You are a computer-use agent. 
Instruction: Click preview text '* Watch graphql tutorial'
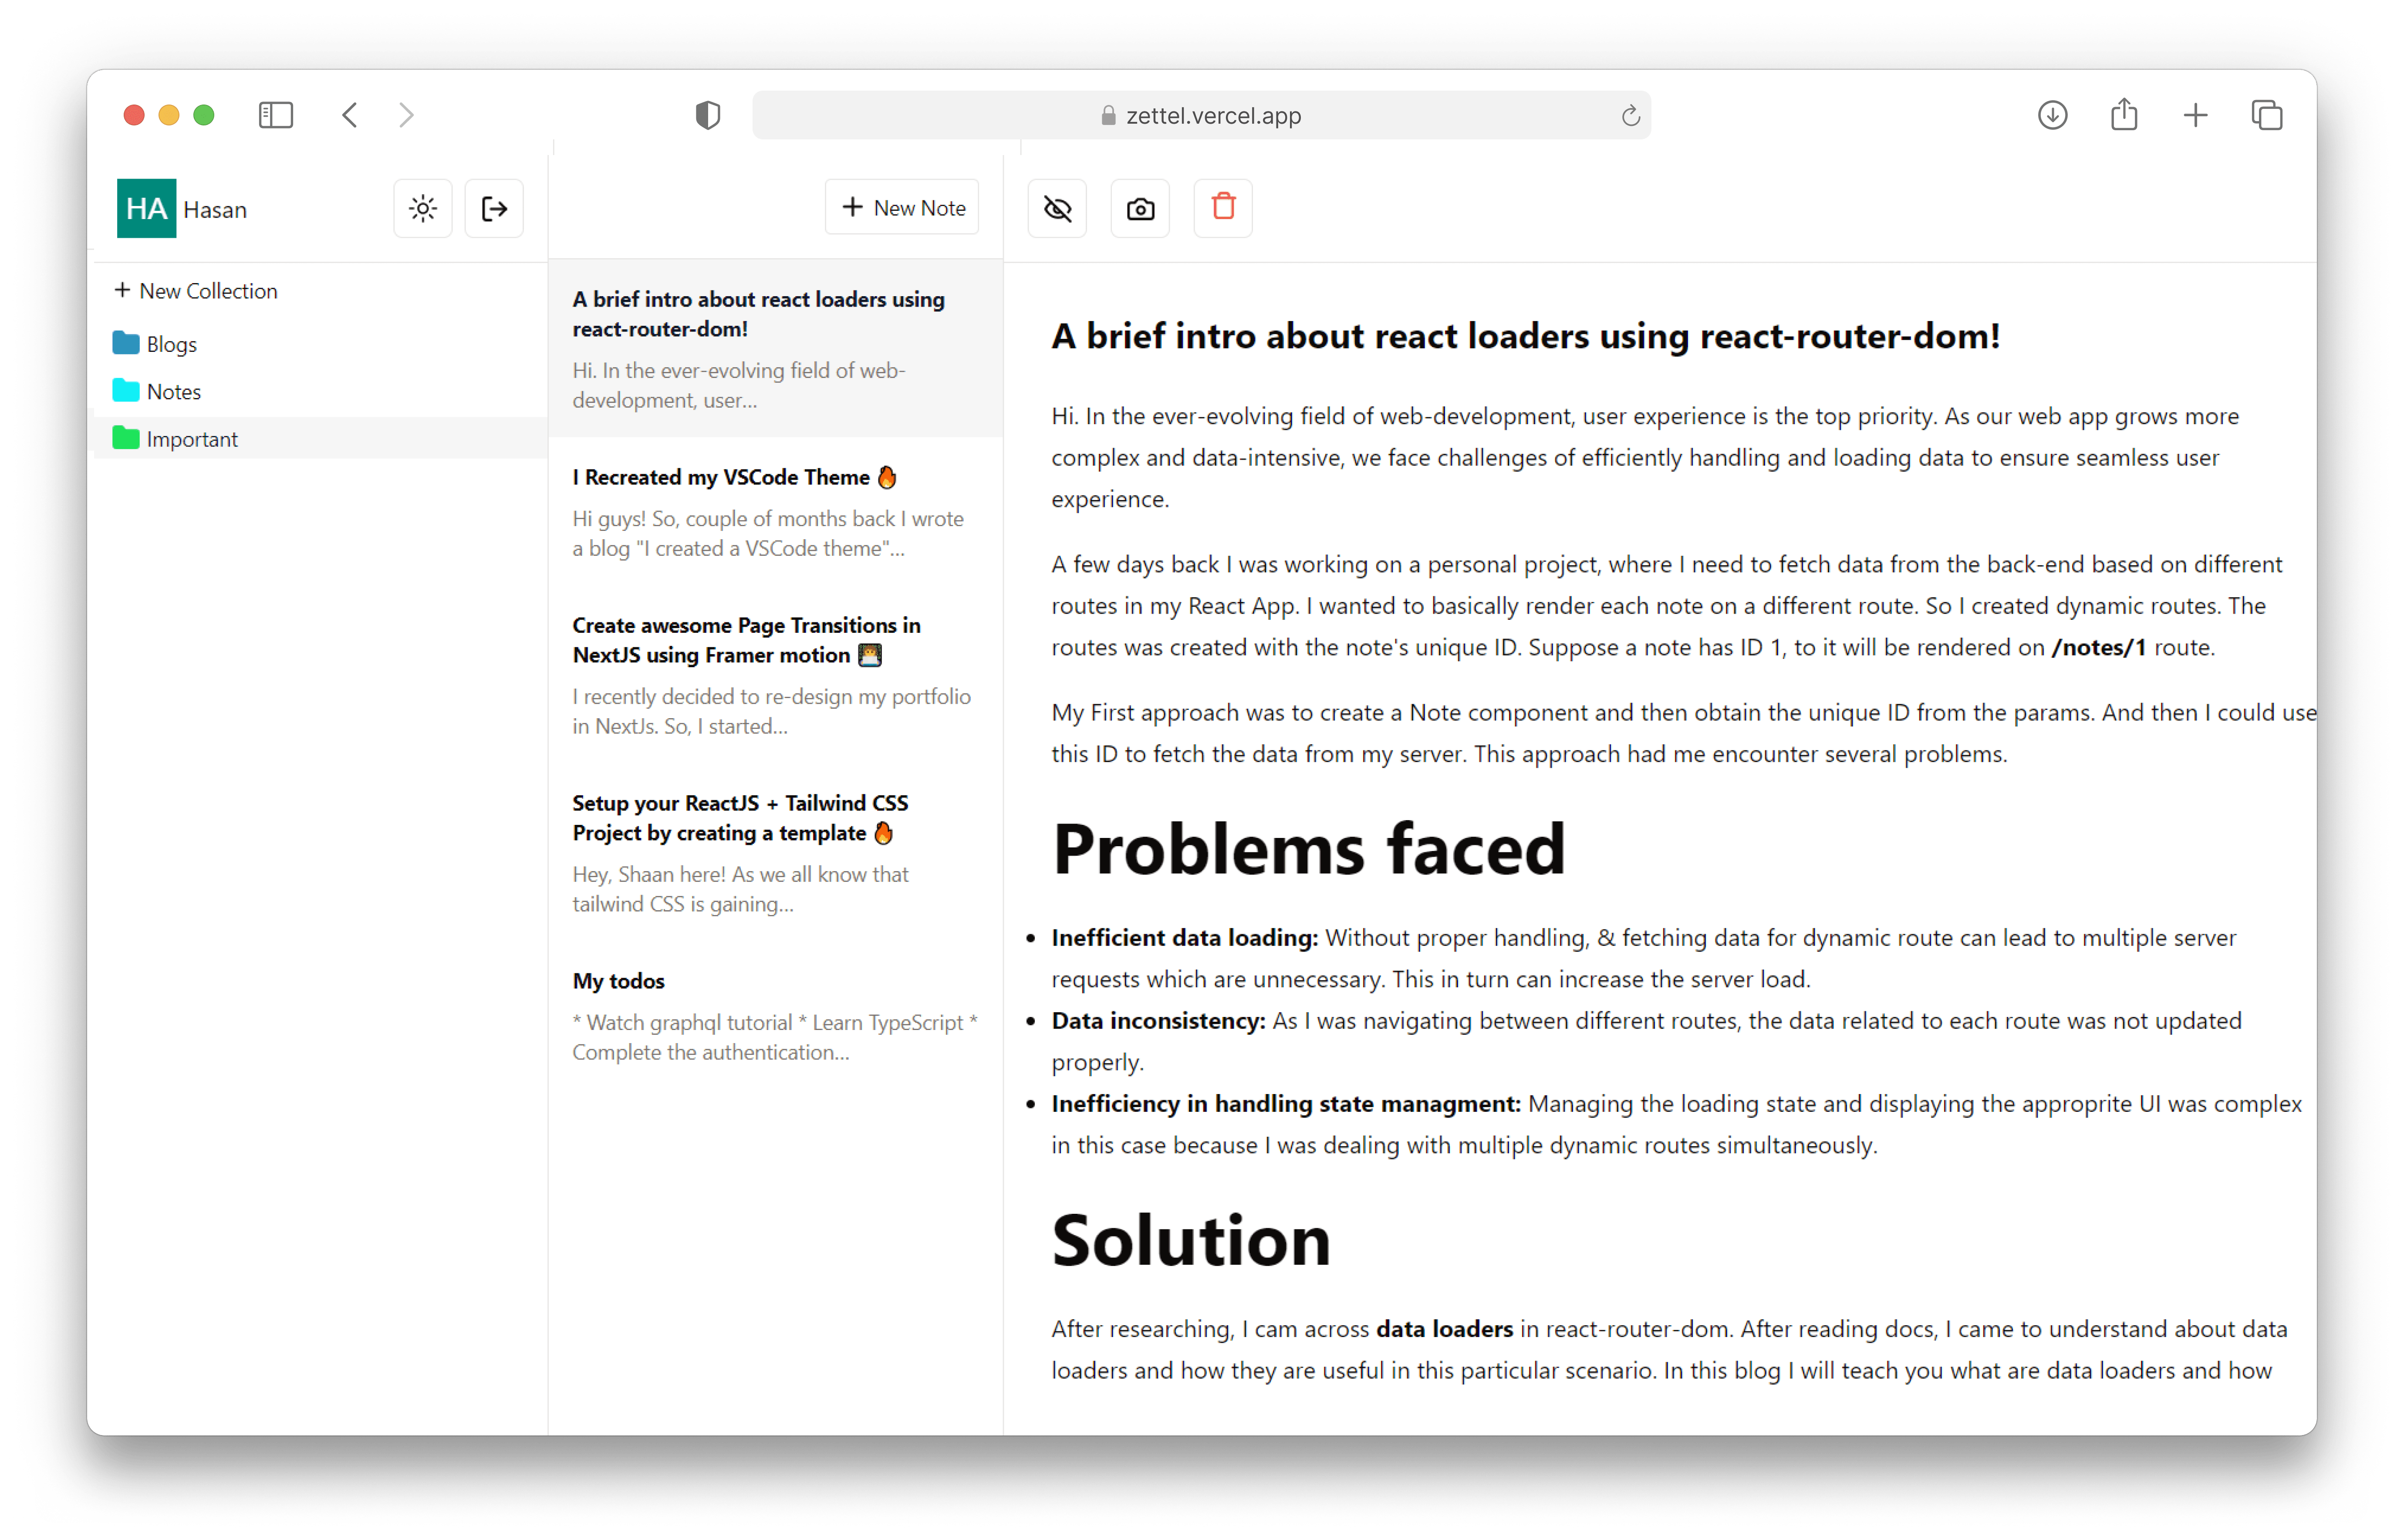tap(775, 1037)
